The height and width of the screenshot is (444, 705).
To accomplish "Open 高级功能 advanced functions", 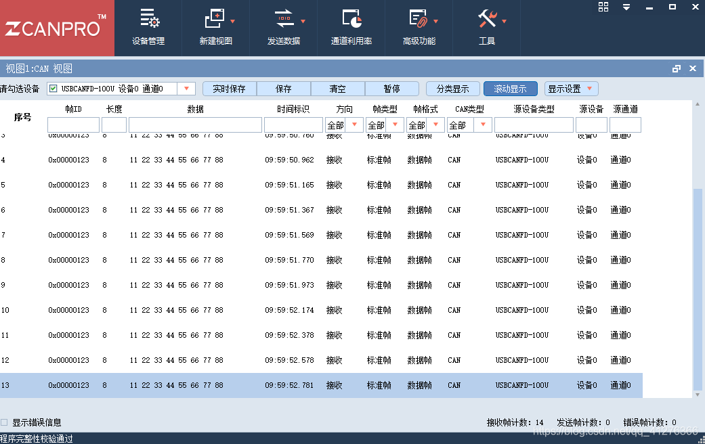I will [419, 27].
